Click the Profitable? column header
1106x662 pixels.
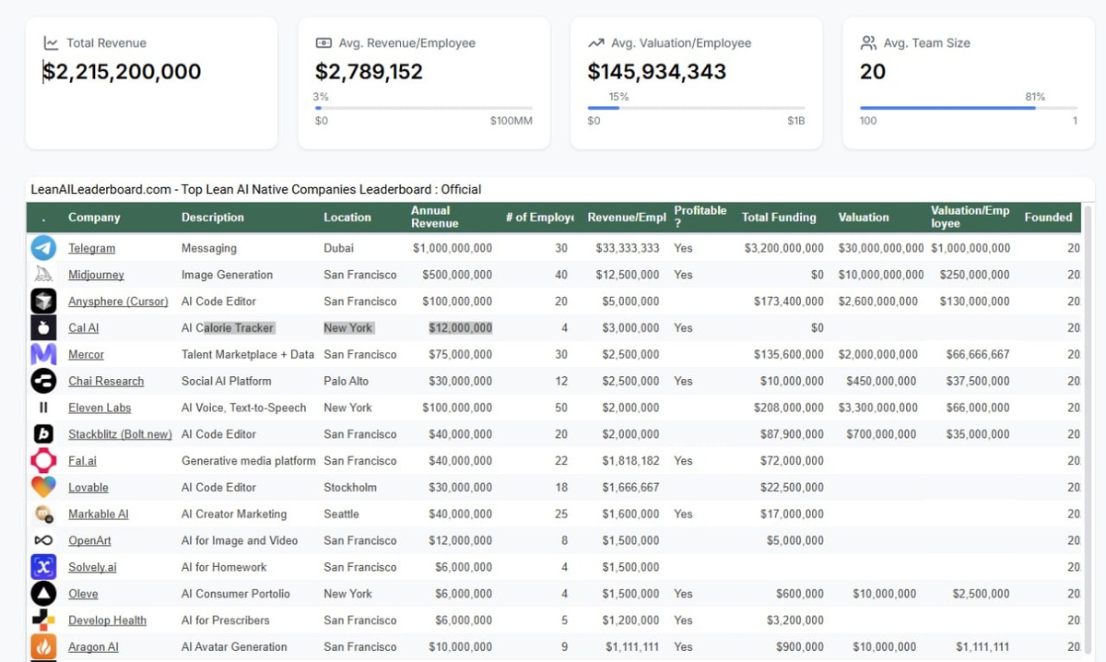(700, 217)
